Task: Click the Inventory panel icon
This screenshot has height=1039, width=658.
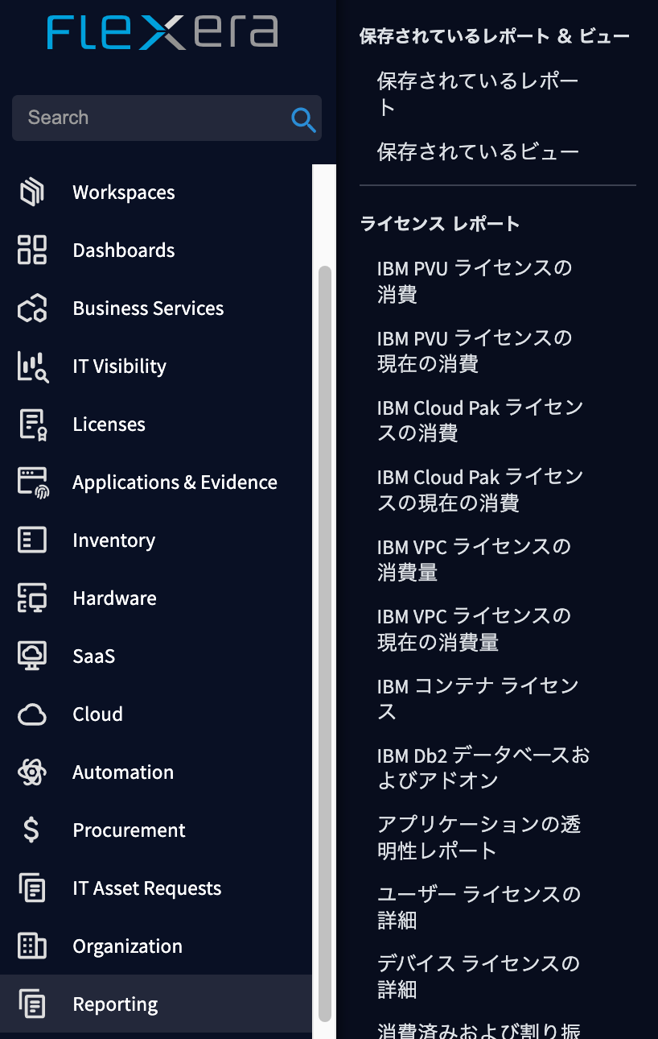Action: point(32,540)
